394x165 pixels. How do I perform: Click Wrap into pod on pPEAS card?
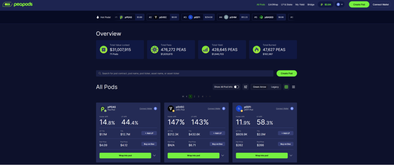coord(125,155)
